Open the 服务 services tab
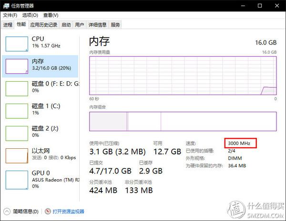This screenshot has width=286, height=221. point(115,25)
